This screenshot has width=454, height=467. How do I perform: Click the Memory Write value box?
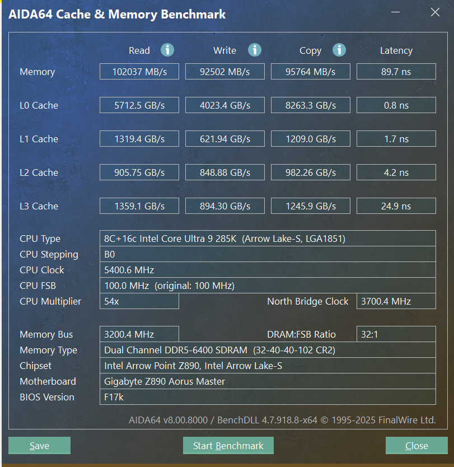pos(225,72)
